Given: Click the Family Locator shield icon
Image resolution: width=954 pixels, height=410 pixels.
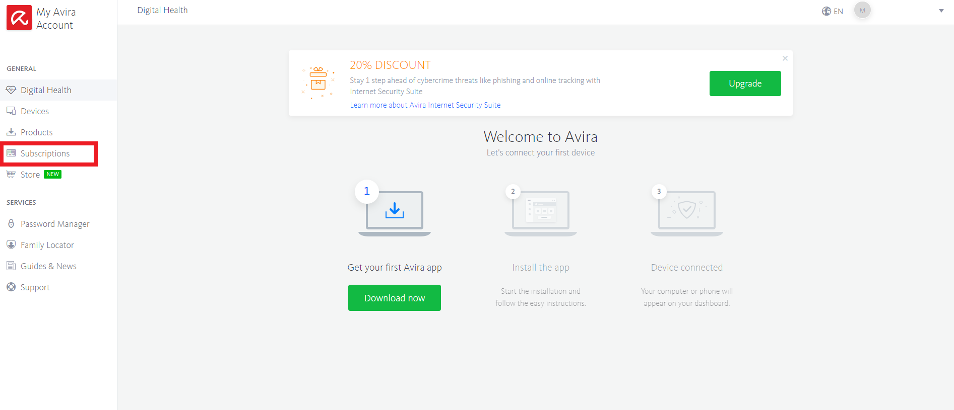Looking at the screenshot, I should 11,245.
